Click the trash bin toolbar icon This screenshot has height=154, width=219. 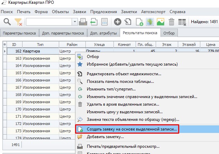coord(171,22)
